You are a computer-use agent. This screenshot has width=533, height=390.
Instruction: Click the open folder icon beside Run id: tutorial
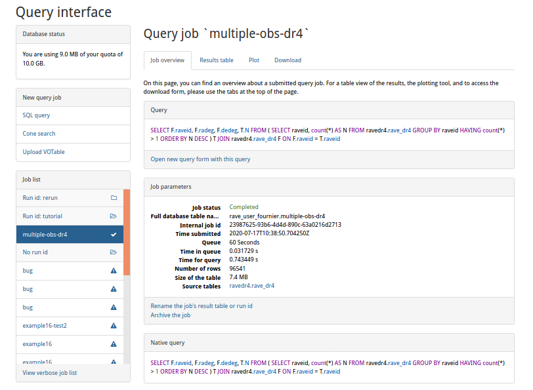pyautogui.click(x=113, y=216)
